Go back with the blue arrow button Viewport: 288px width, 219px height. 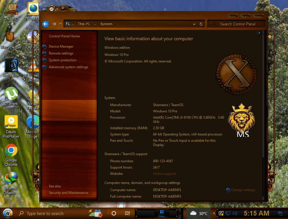coord(45,24)
